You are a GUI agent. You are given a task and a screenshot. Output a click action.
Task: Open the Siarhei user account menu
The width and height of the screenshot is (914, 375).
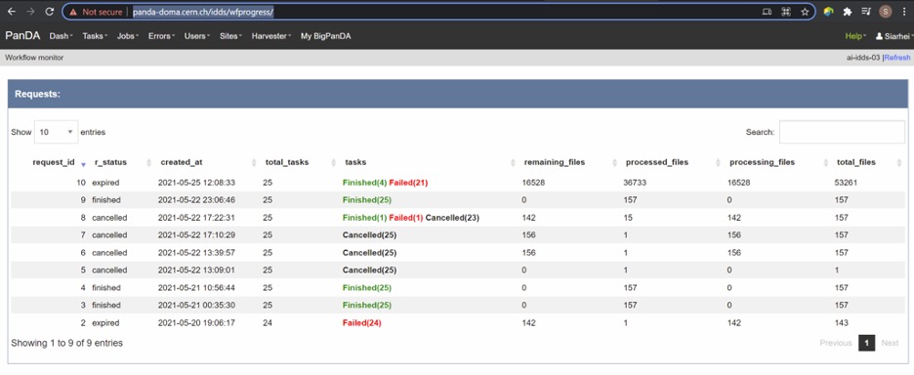click(894, 36)
